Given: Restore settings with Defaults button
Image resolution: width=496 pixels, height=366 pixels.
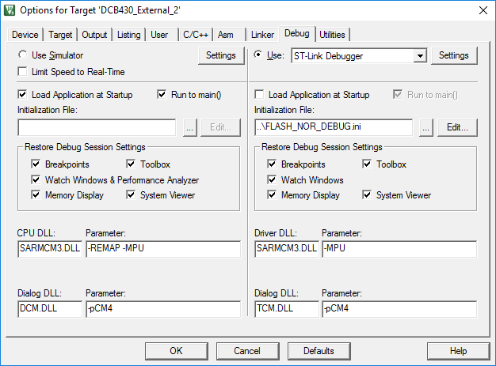Looking at the screenshot, I should click(319, 351).
